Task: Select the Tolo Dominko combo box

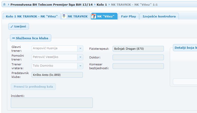Action: [57, 66]
